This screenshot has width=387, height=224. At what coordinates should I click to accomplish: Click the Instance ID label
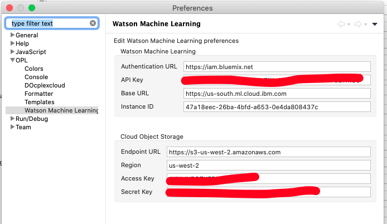click(137, 106)
